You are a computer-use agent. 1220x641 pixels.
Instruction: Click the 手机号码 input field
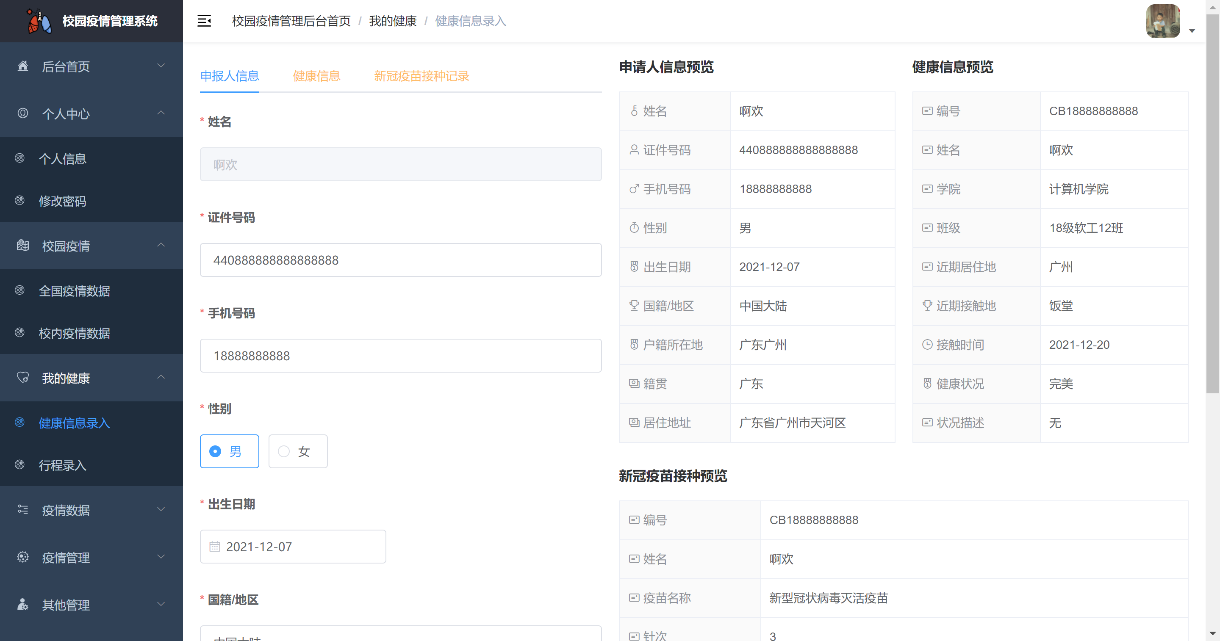[400, 356]
